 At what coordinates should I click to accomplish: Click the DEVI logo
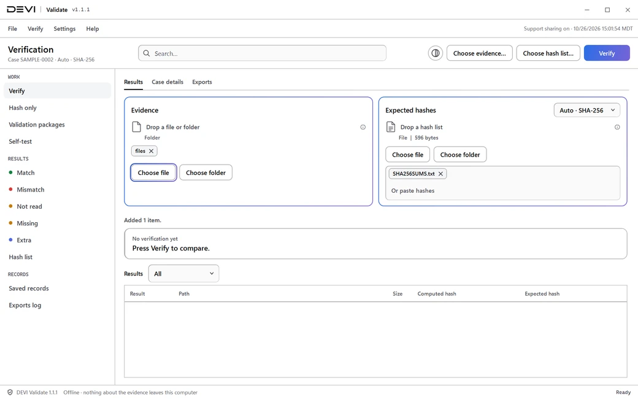pyautogui.click(x=21, y=9)
